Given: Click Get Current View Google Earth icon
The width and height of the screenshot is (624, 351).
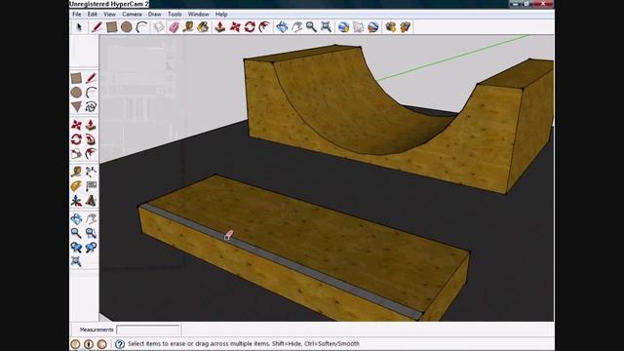Looking at the screenshot, I should click(343, 27).
